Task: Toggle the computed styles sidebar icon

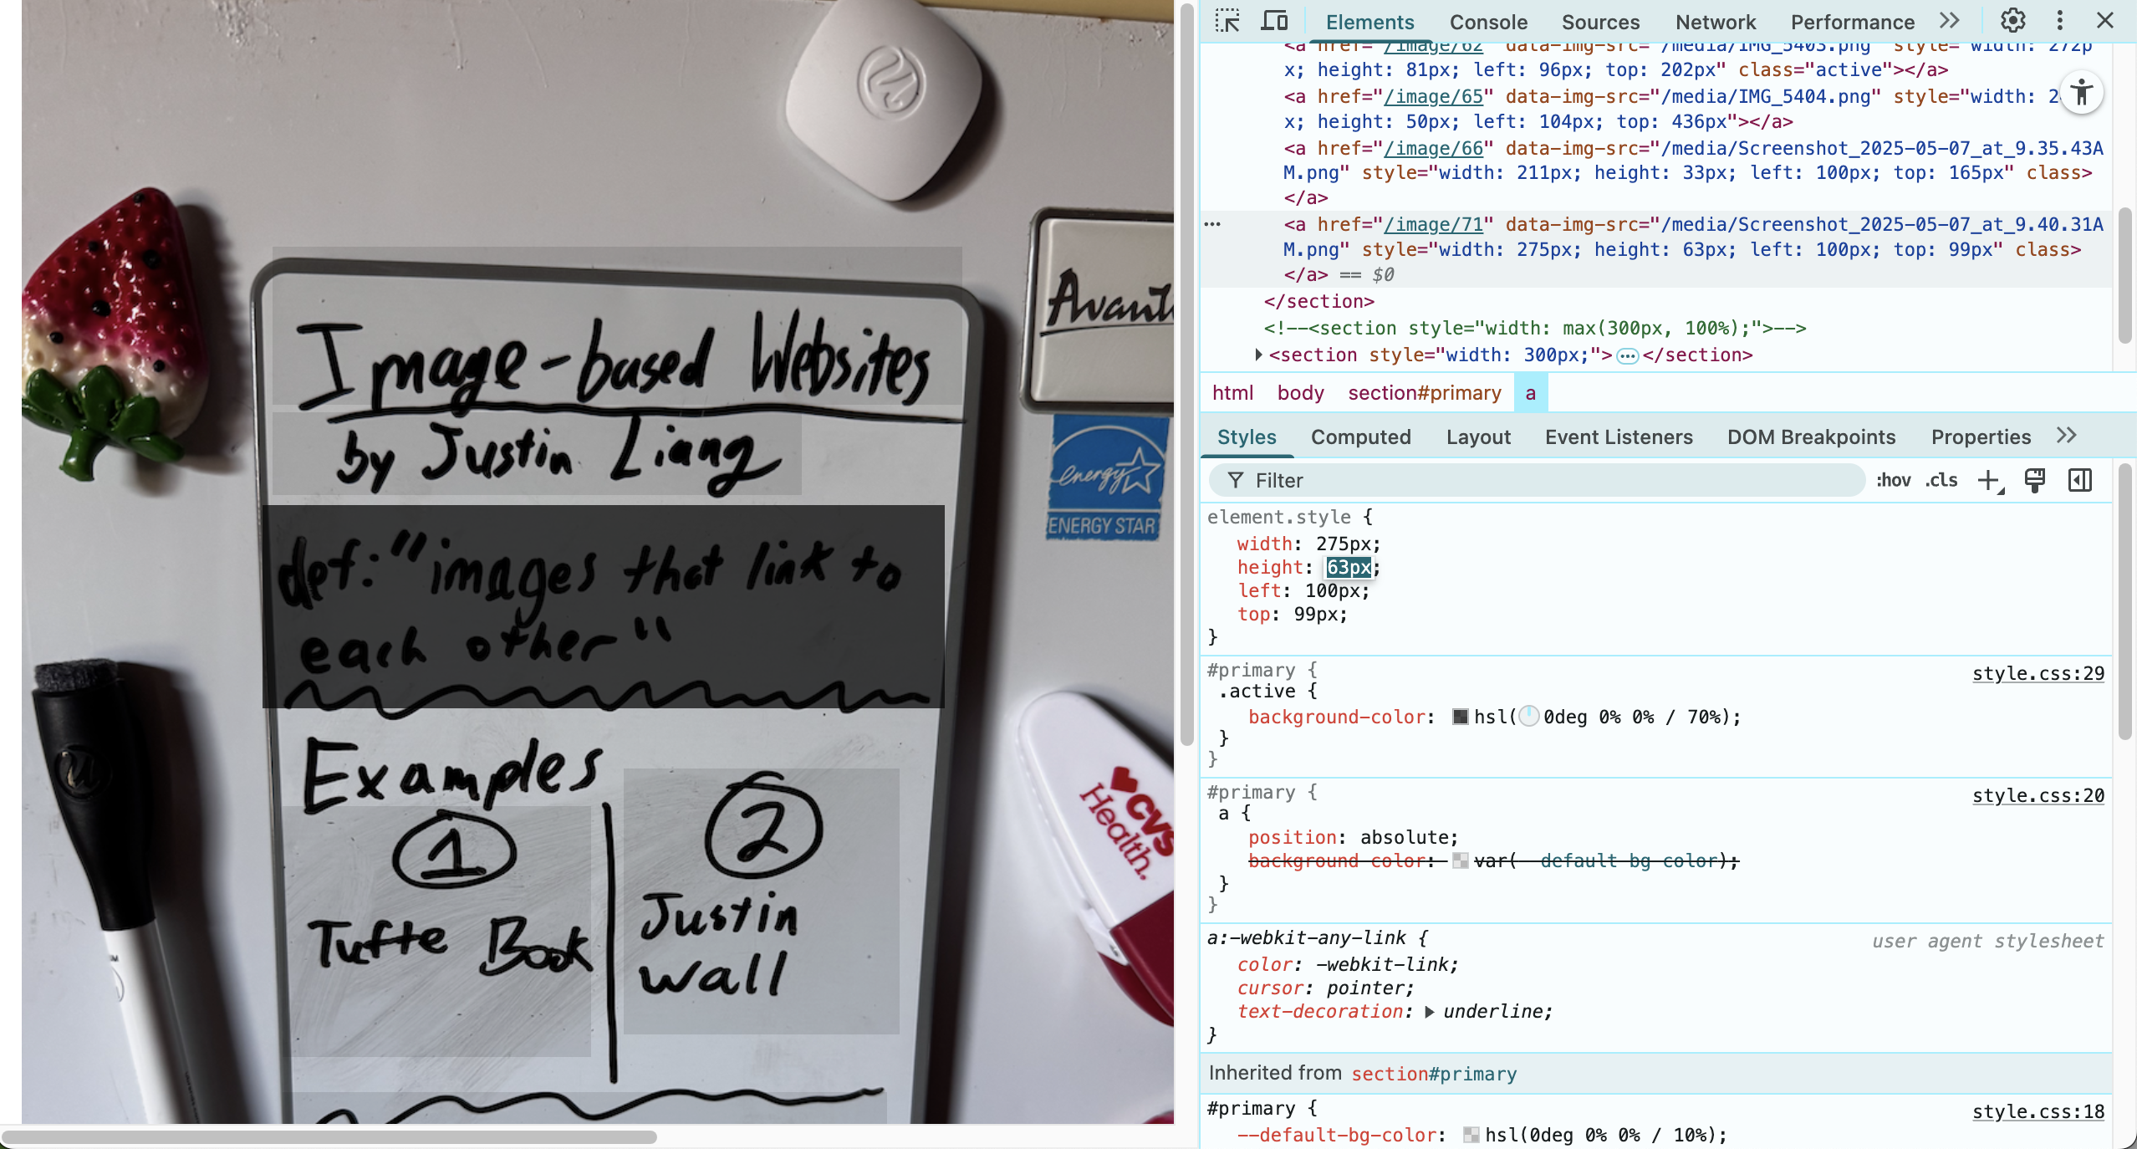Action: pyautogui.click(x=2080, y=481)
